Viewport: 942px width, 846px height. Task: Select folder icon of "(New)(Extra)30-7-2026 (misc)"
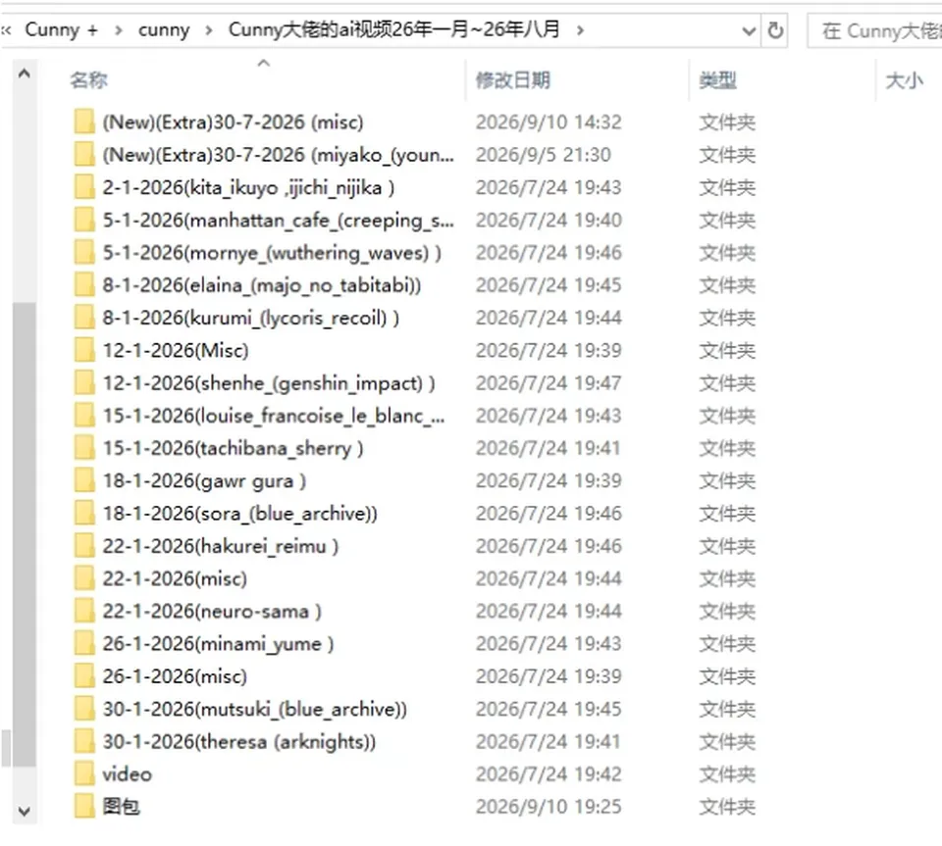[x=84, y=122]
